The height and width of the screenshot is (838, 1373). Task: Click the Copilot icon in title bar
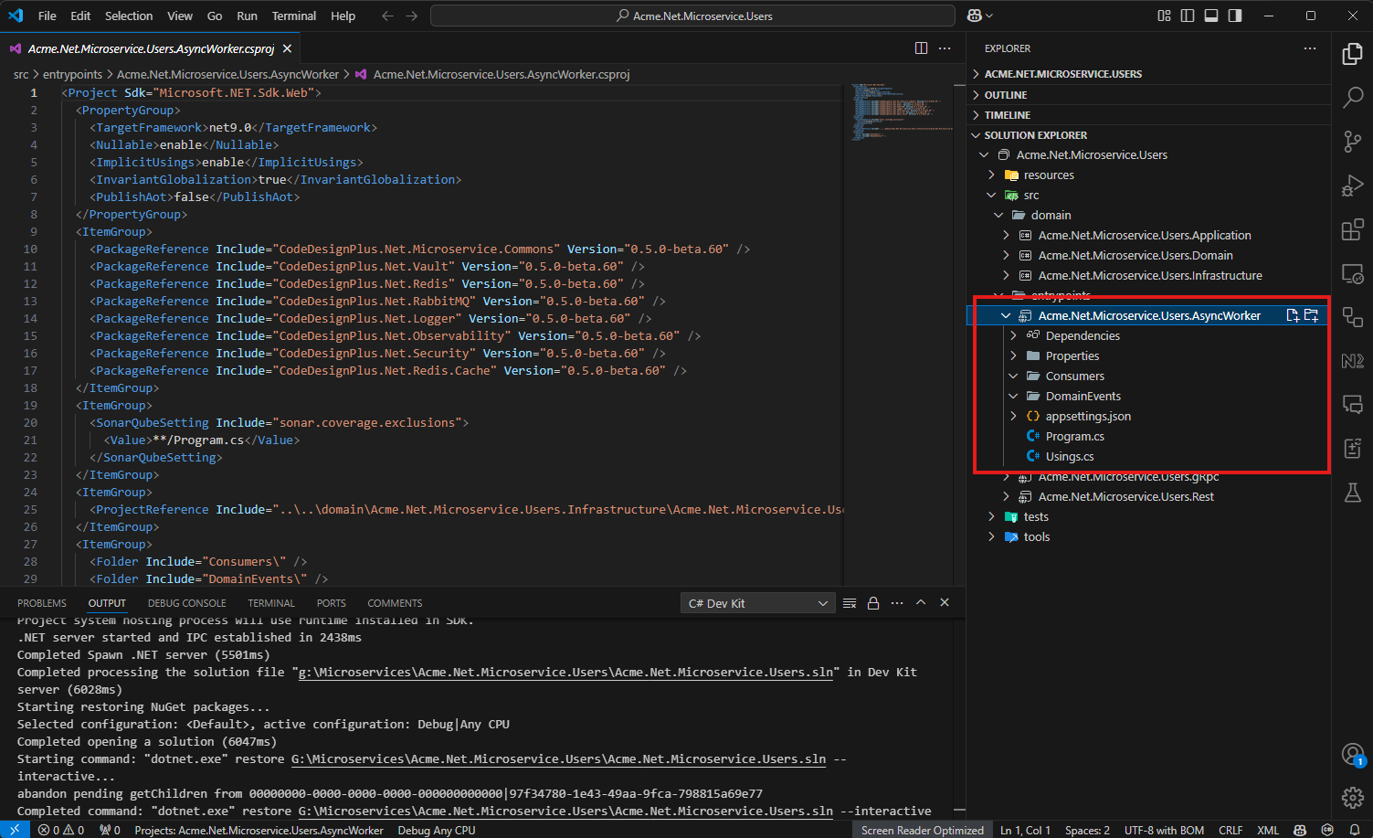click(975, 16)
